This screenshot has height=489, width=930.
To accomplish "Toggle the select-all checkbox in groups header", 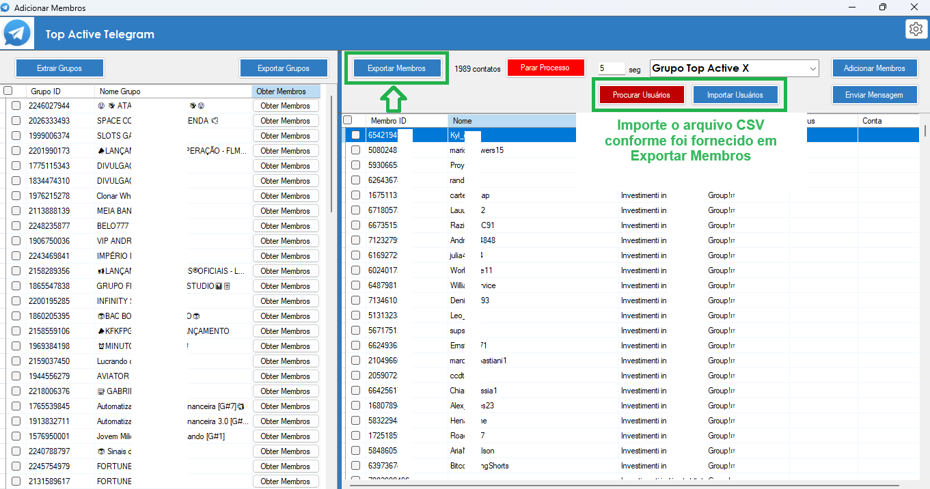I will pos(8,91).
